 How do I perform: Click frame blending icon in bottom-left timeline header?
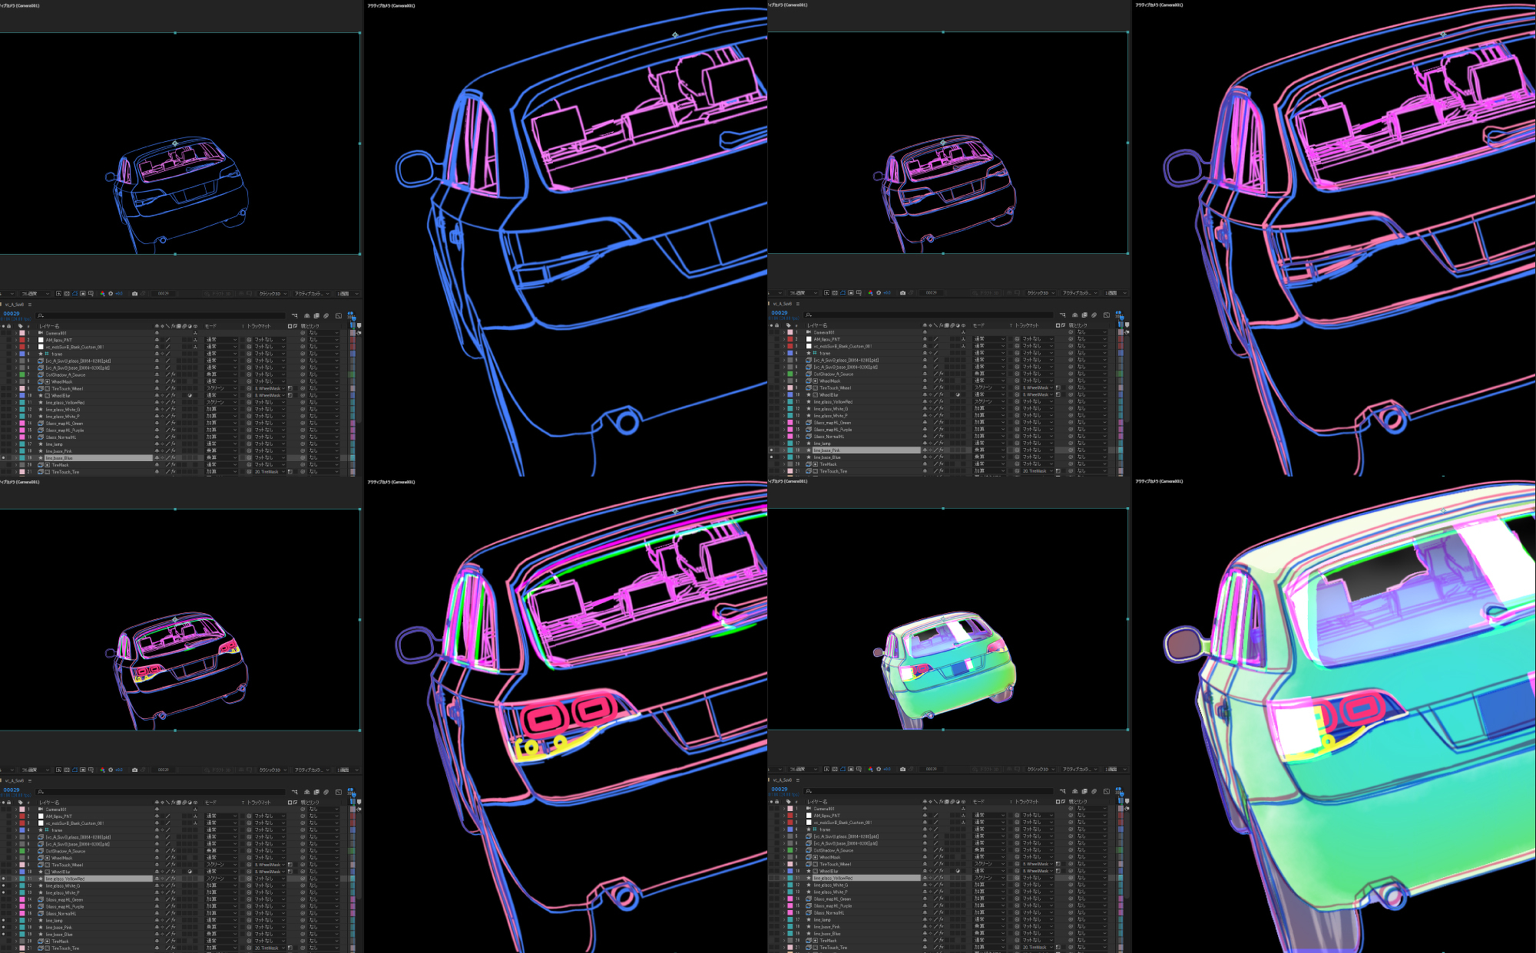point(316,792)
